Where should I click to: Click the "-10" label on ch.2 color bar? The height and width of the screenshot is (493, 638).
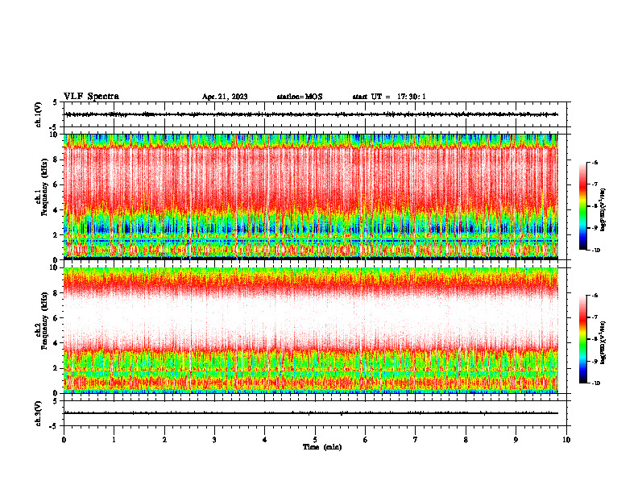coord(596,383)
